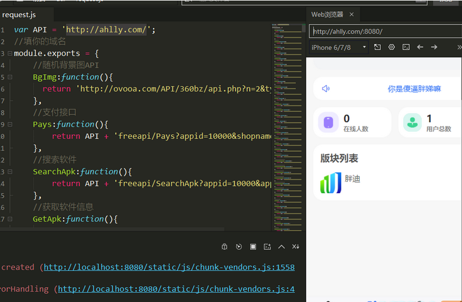The height and width of the screenshot is (302, 462).
Task: Collapse the module.exports code block
Action: point(9,54)
